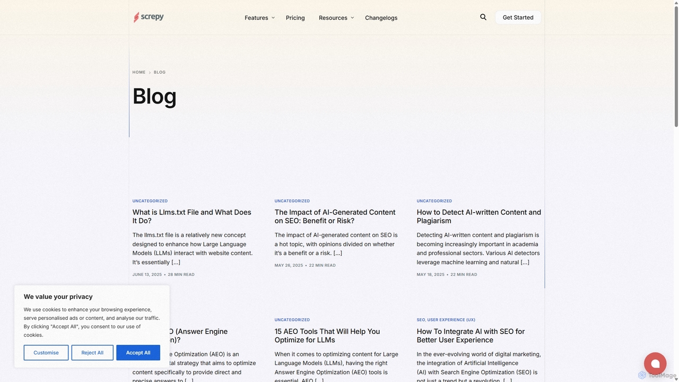
Task: Click Reject All cookies button
Action: point(92,353)
